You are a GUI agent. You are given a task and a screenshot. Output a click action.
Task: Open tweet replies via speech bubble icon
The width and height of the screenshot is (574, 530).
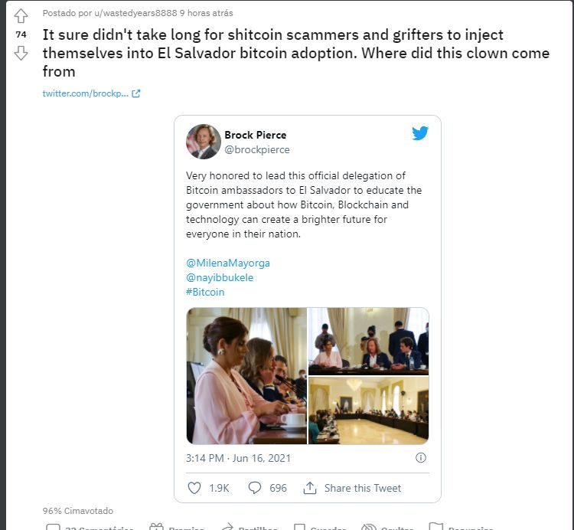click(254, 488)
